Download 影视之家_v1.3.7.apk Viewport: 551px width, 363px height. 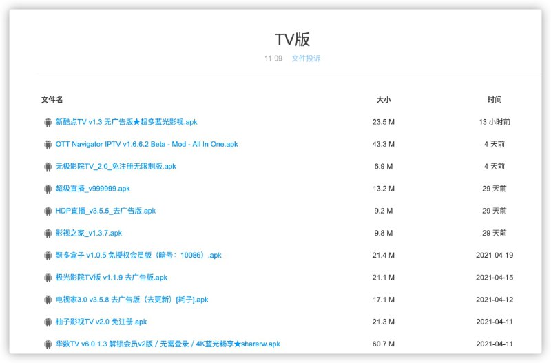(89, 233)
